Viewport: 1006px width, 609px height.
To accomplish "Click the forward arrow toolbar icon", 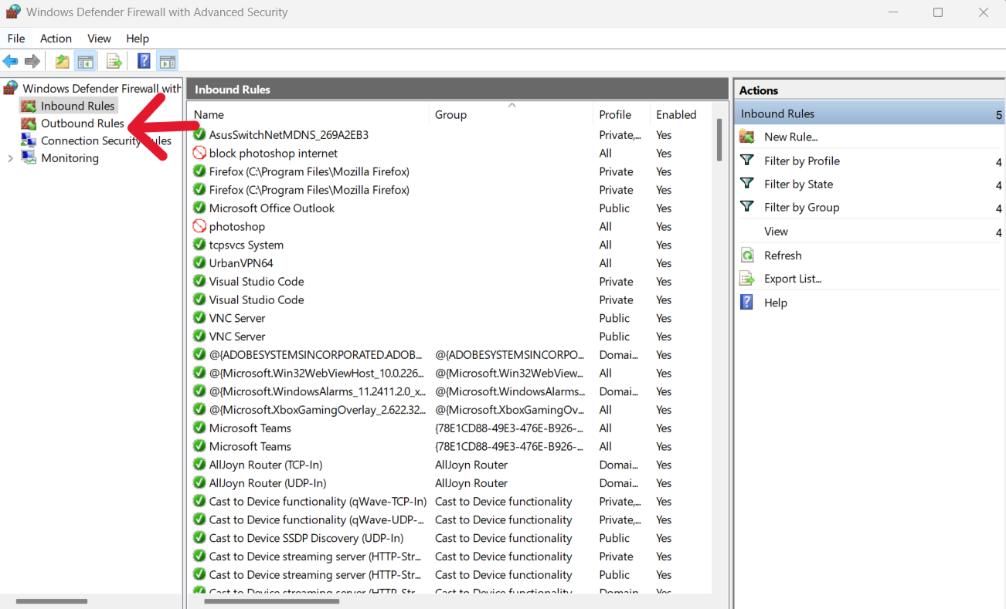I will [x=32, y=61].
